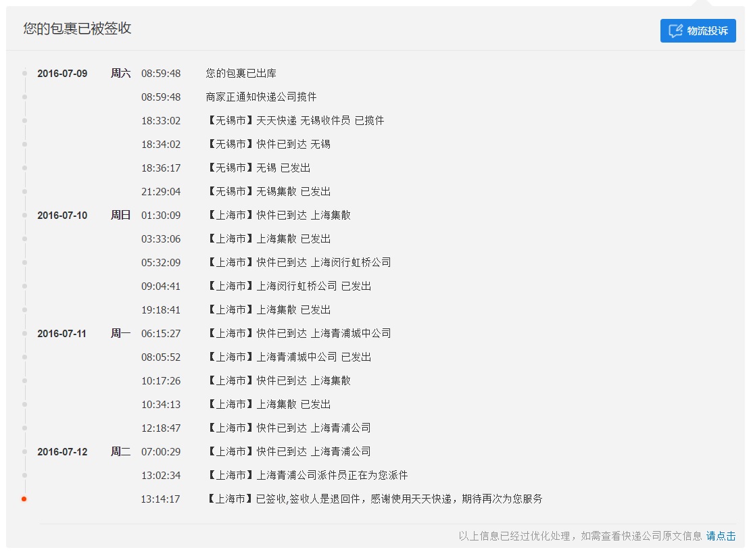
Task: Click the 周日 weekday label
Action: pos(120,215)
